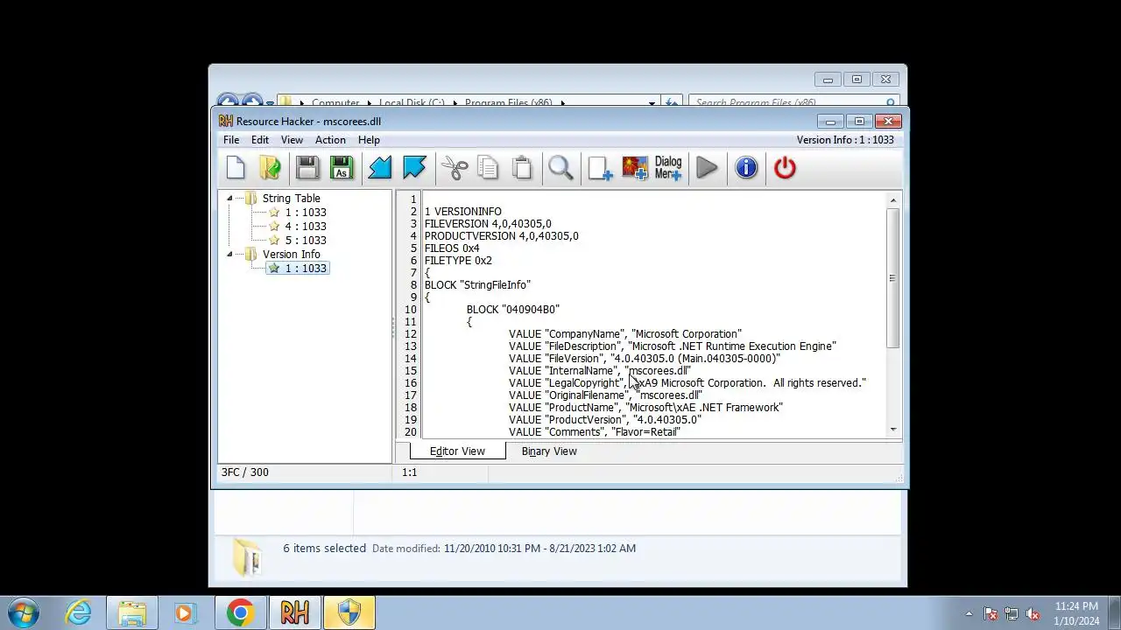Click the CompanyName value line

pyautogui.click(x=624, y=334)
